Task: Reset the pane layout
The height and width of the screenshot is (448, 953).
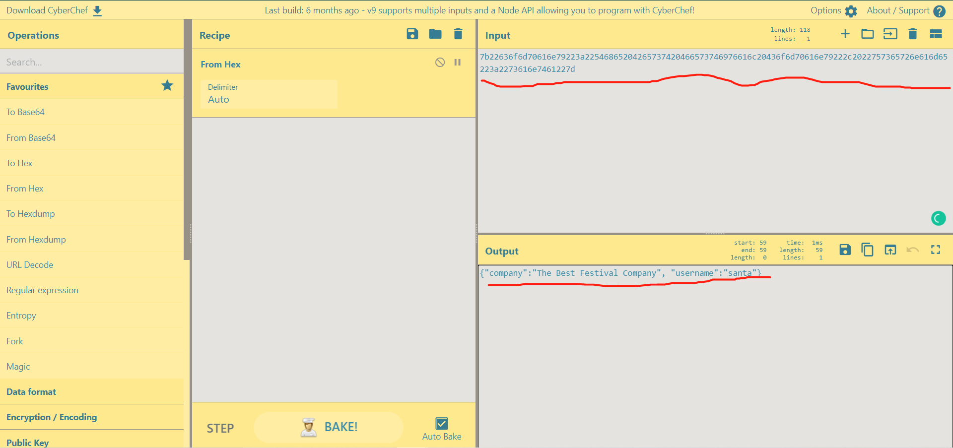Action: (x=936, y=34)
